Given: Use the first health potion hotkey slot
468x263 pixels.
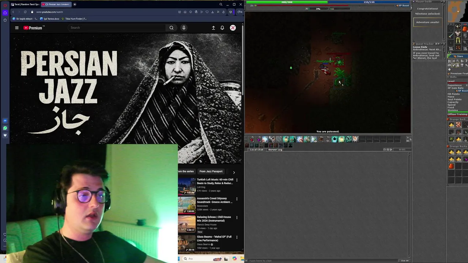Looking at the screenshot, I should pos(252,139).
